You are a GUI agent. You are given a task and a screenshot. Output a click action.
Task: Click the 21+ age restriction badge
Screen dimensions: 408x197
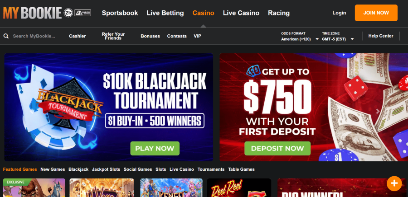tap(68, 13)
